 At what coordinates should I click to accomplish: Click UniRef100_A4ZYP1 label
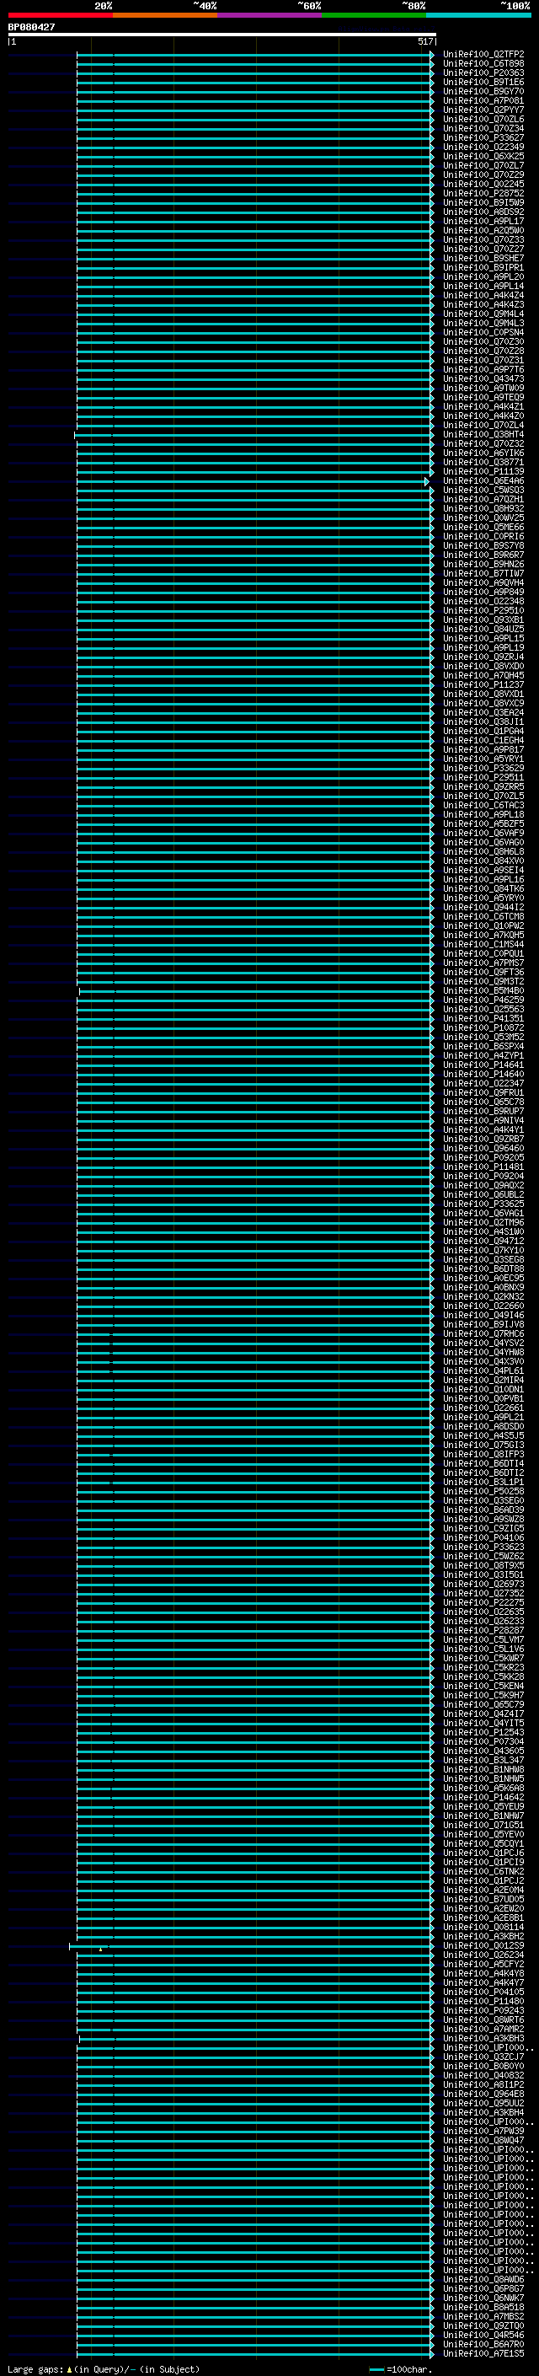point(483,1055)
